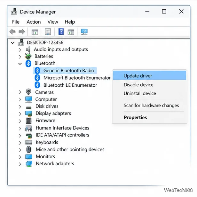The height and width of the screenshot is (197, 197).
Task: Expand the Firmware chevron
Action: click(x=20, y=121)
